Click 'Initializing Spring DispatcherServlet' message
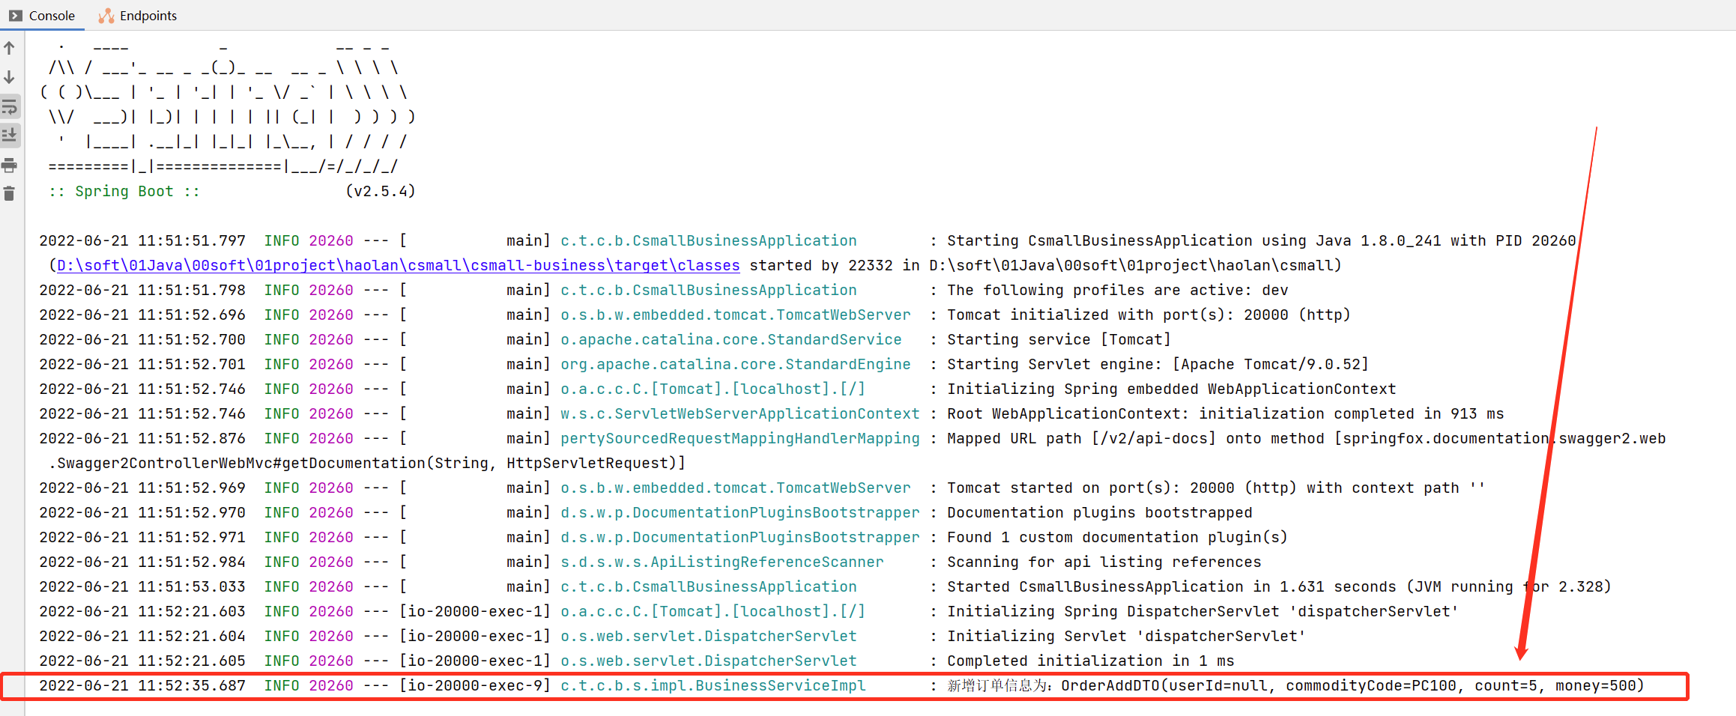The height and width of the screenshot is (716, 1736). point(1203,611)
